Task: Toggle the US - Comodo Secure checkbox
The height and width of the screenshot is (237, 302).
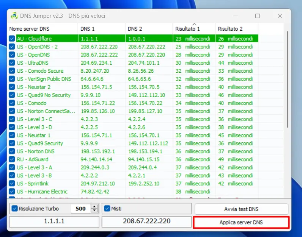Action: (12, 71)
